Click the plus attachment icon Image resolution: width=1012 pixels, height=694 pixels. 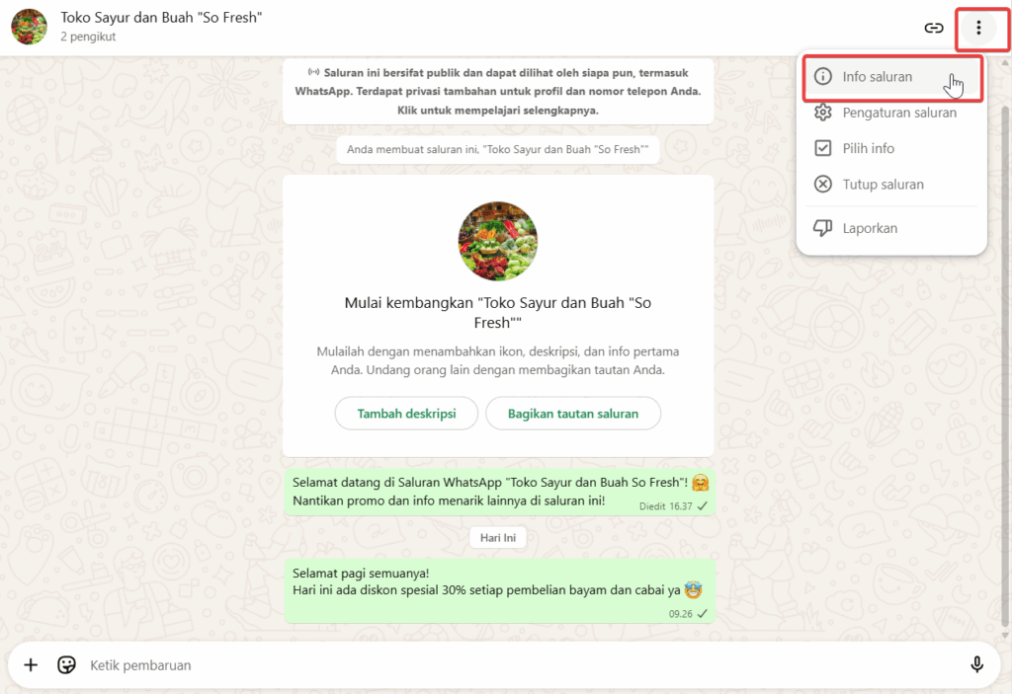[x=31, y=664]
